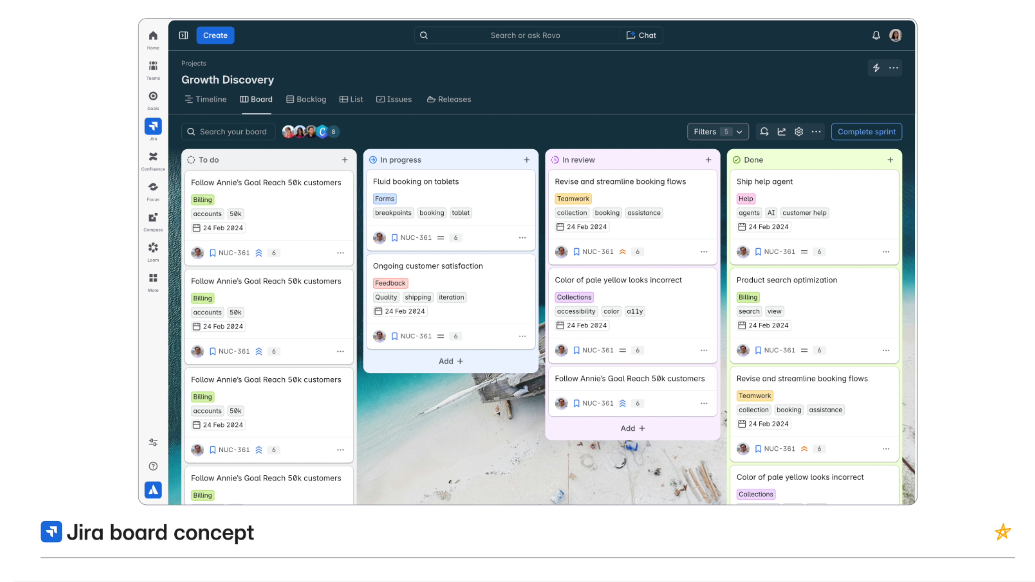Switch to the Releases tab

click(449, 99)
